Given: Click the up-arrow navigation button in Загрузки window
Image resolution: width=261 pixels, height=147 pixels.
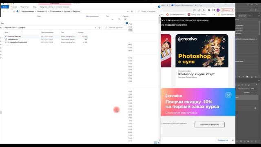Looking at the screenshot, I should [x=14, y=11].
